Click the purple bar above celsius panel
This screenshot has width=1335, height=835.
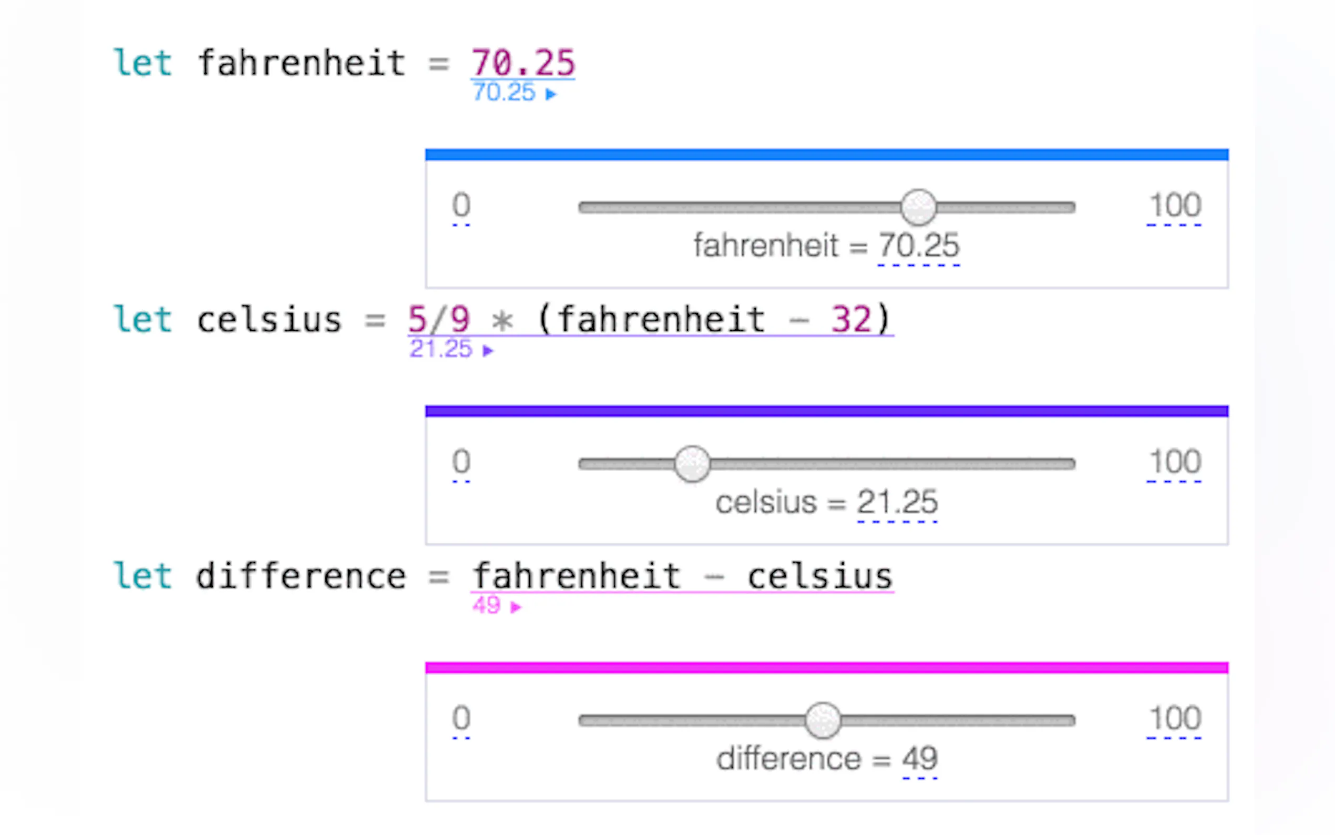[826, 411]
